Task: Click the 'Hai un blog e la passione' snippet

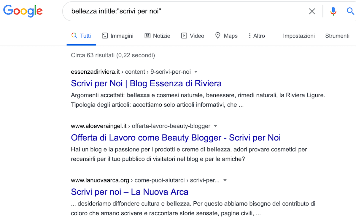Action: [189, 154]
